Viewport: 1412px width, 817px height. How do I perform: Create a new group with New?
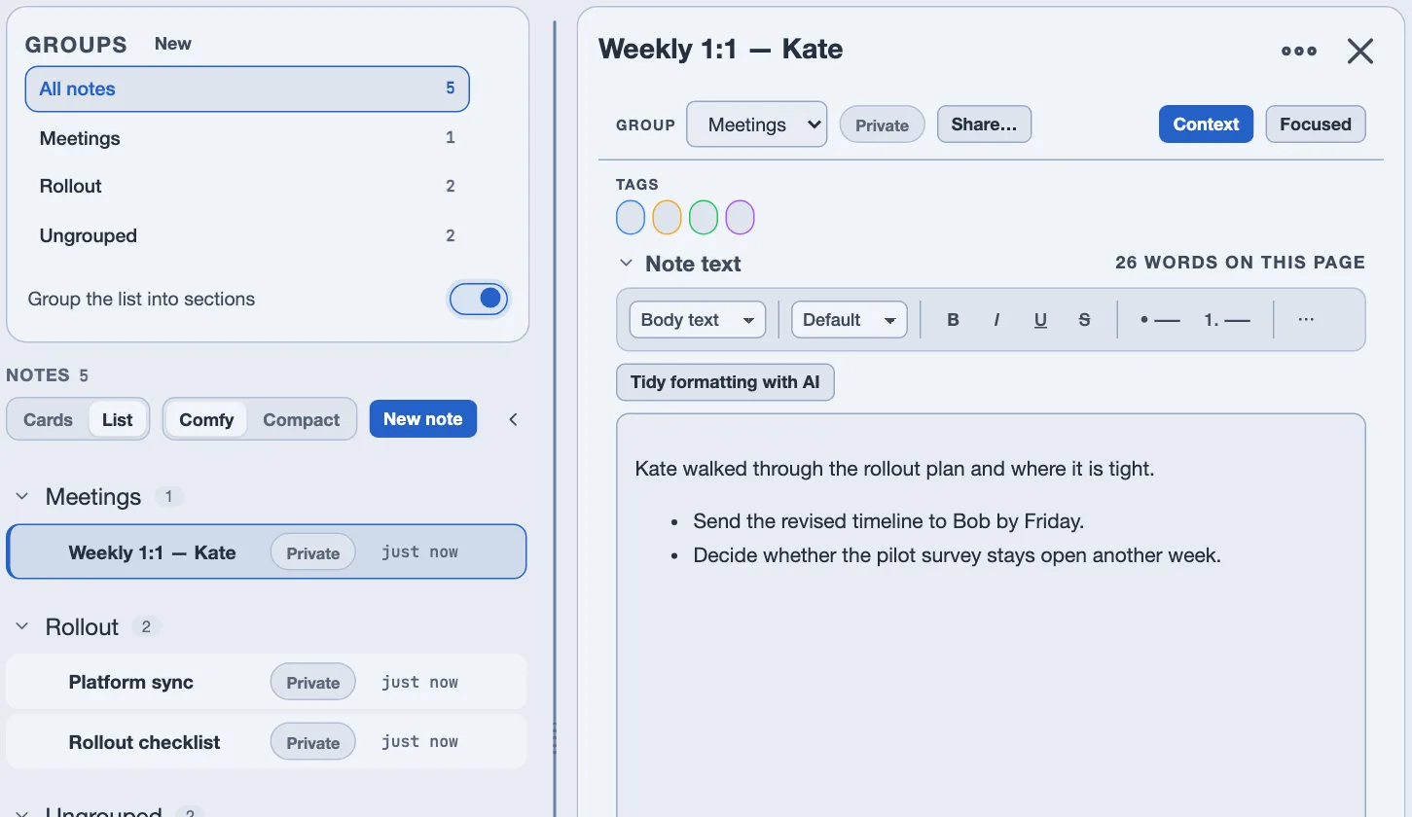point(172,44)
